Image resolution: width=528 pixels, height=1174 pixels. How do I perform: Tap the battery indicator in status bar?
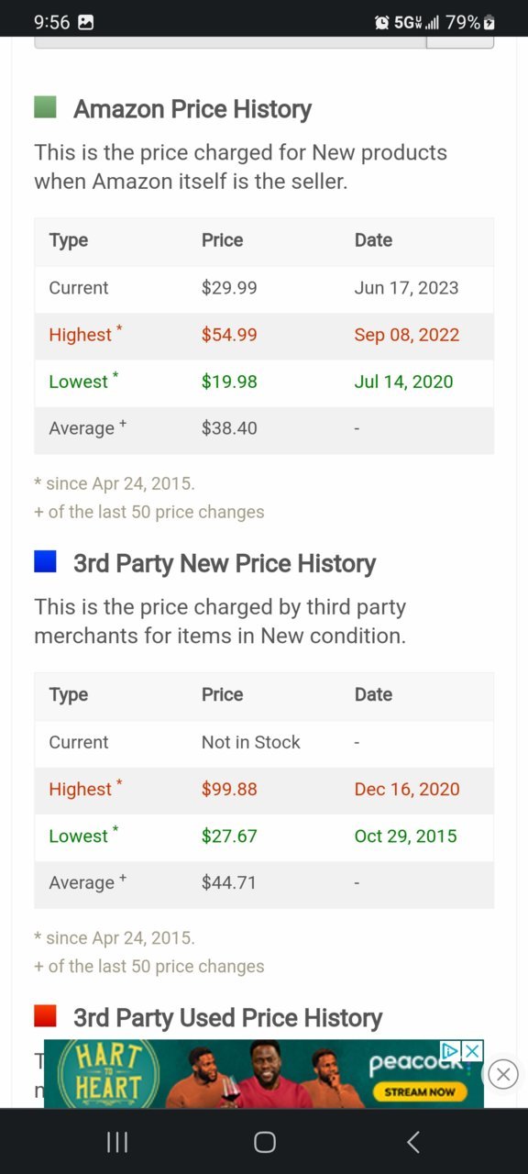tap(489, 22)
